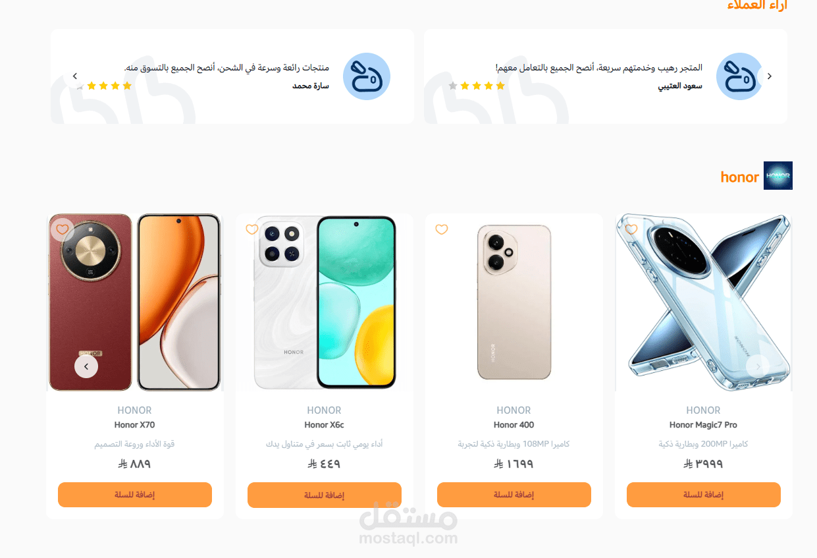Show previous products with the left carousel arrow

86,366
